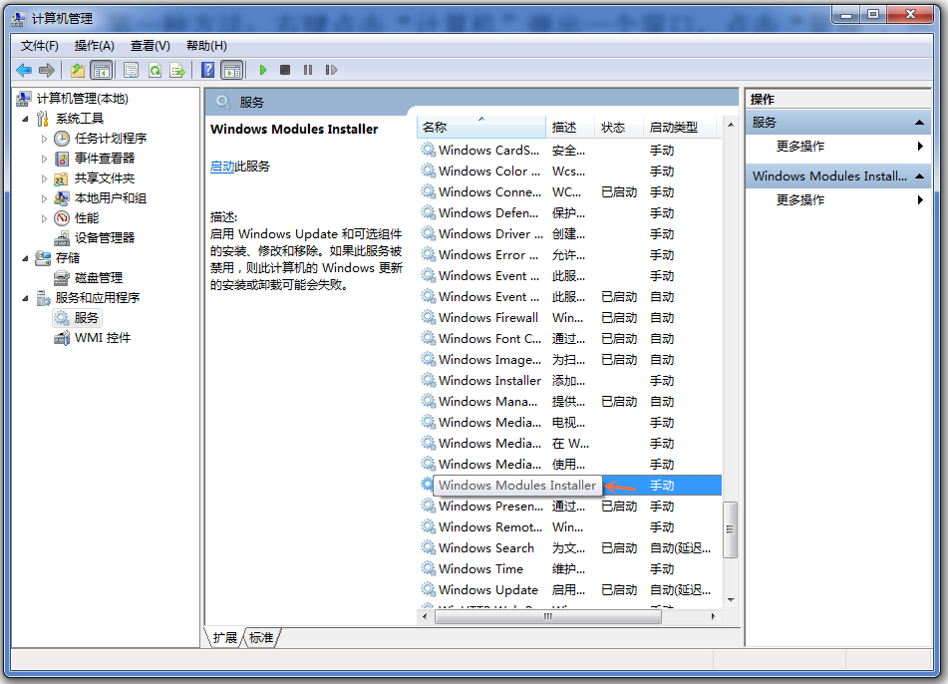Sort services by 启动类型 column header
948x684 pixels.
(674, 128)
